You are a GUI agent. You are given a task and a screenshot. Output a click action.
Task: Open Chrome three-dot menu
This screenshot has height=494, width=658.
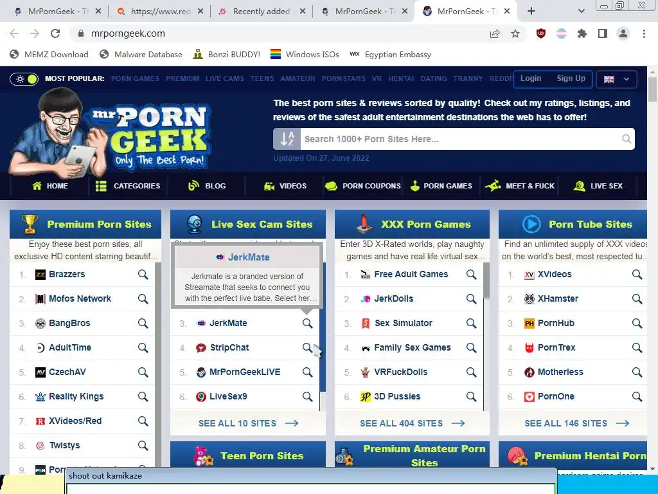(x=644, y=33)
